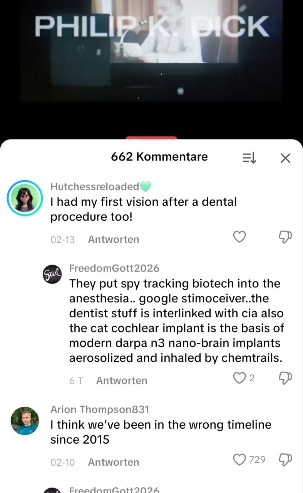Dislike FreedomGott2026's spy tracking biotech reply
The width and height of the screenshot is (303, 493).
pos(285,378)
